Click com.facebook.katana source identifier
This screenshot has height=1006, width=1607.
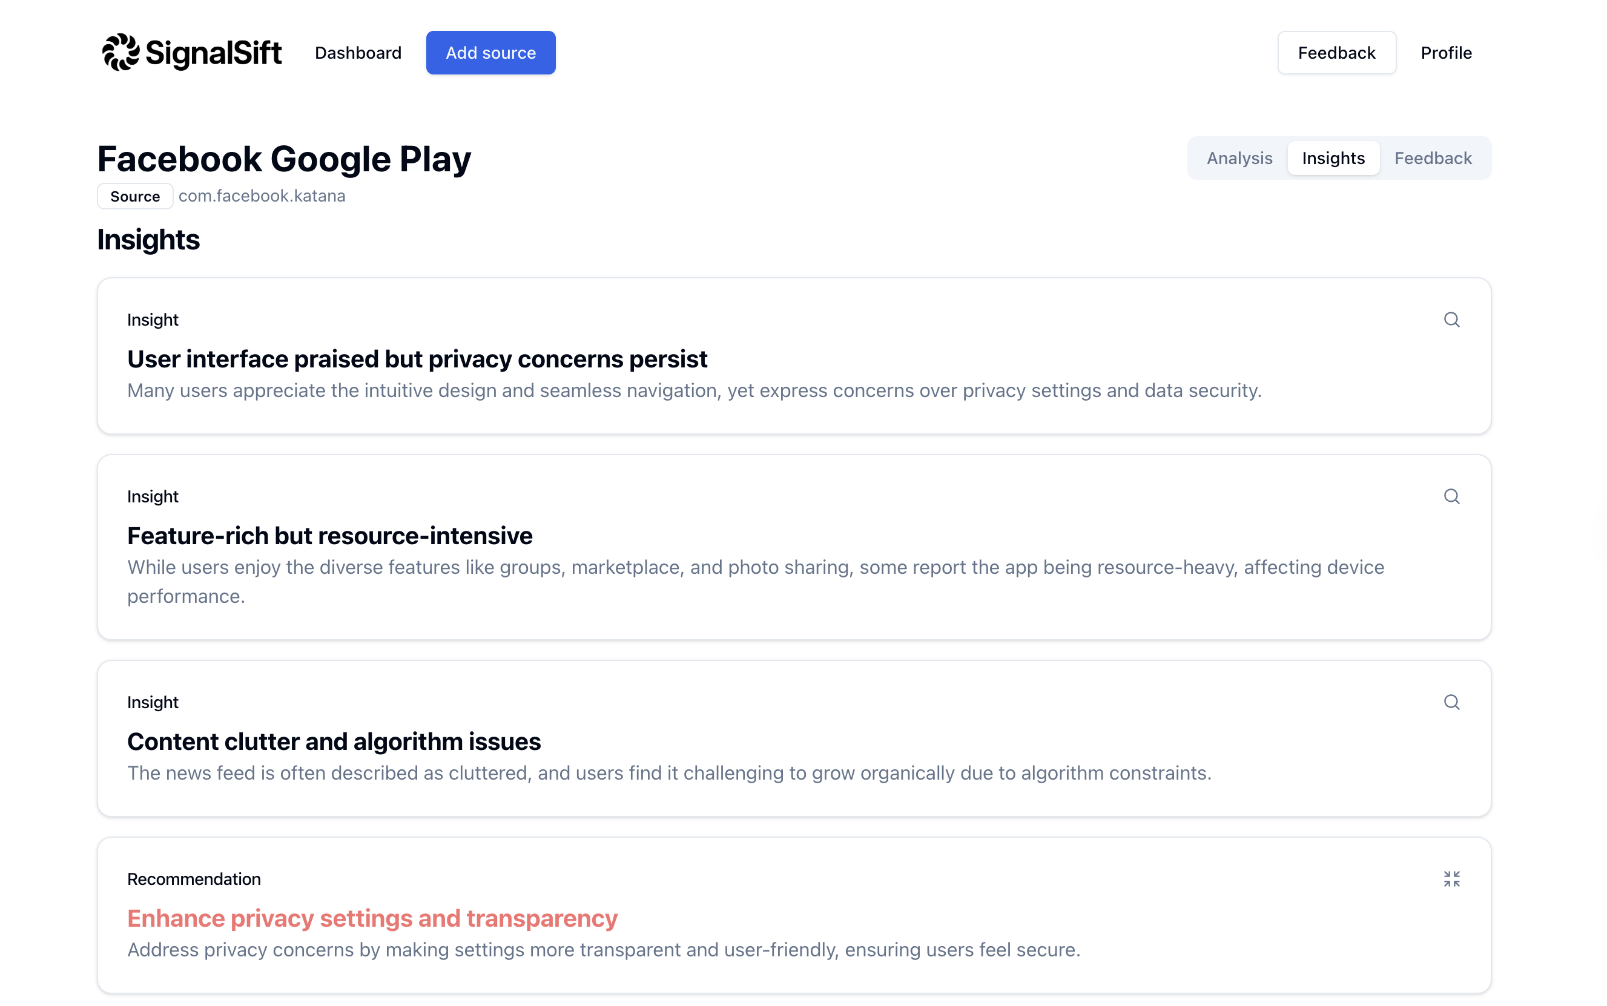click(262, 196)
